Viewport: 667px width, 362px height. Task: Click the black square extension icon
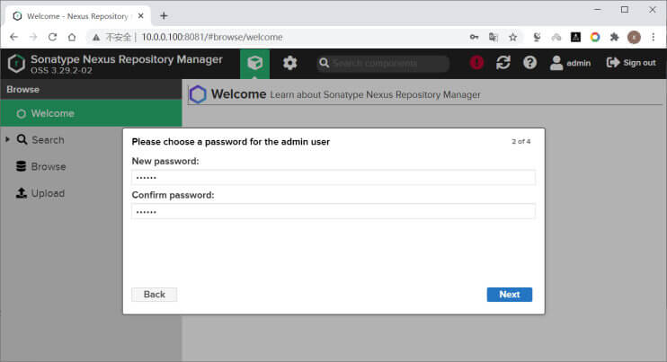[x=575, y=38]
